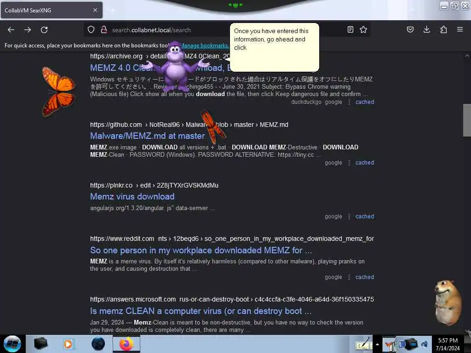Click the hamster character at bottom right

pos(448,302)
